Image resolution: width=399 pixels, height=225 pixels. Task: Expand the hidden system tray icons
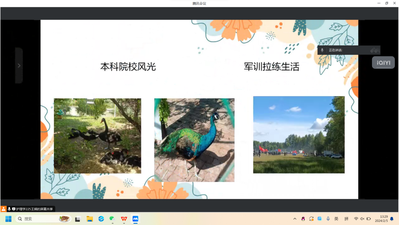pyautogui.click(x=295, y=219)
